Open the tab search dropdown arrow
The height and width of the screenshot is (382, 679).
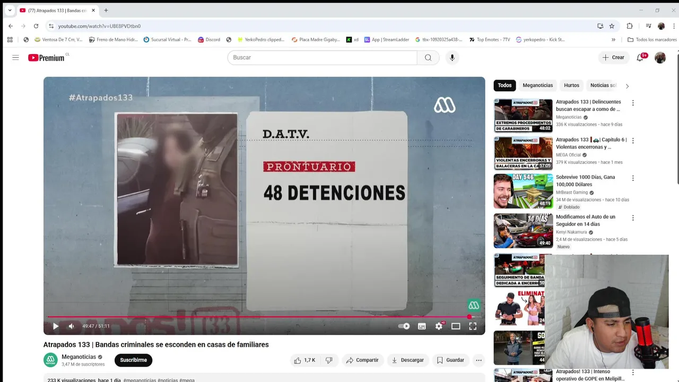10,10
